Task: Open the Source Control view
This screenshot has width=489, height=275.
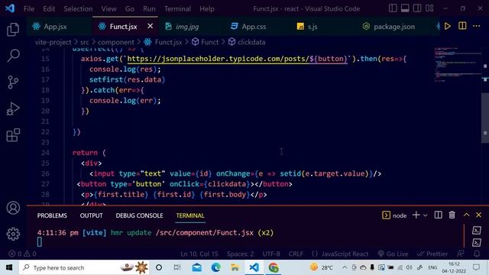Action: pyautogui.click(x=13, y=82)
